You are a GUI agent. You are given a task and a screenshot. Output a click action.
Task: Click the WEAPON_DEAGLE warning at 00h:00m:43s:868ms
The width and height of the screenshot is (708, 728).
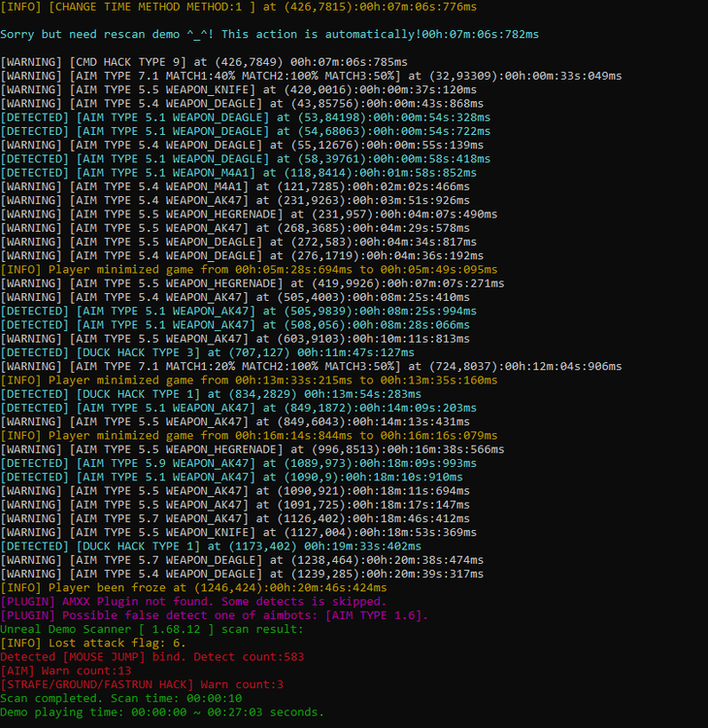tap(242, 104)
